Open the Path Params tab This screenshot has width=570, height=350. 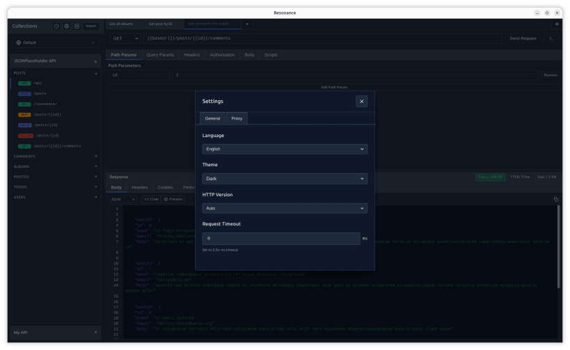click(x=124, y=55)
